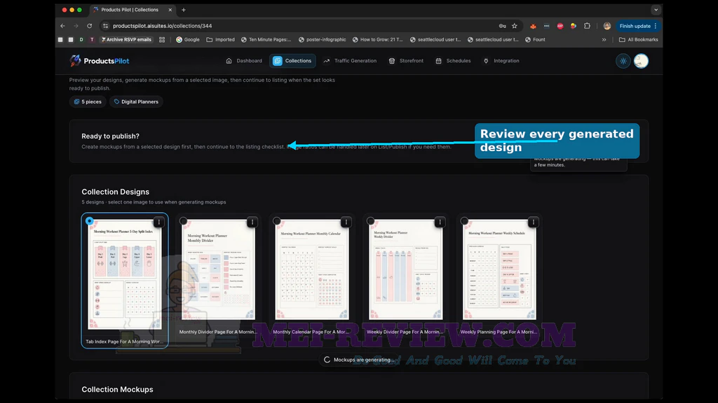
Task: Expand the tab search dropdown arrow
Action: [656, 10]
